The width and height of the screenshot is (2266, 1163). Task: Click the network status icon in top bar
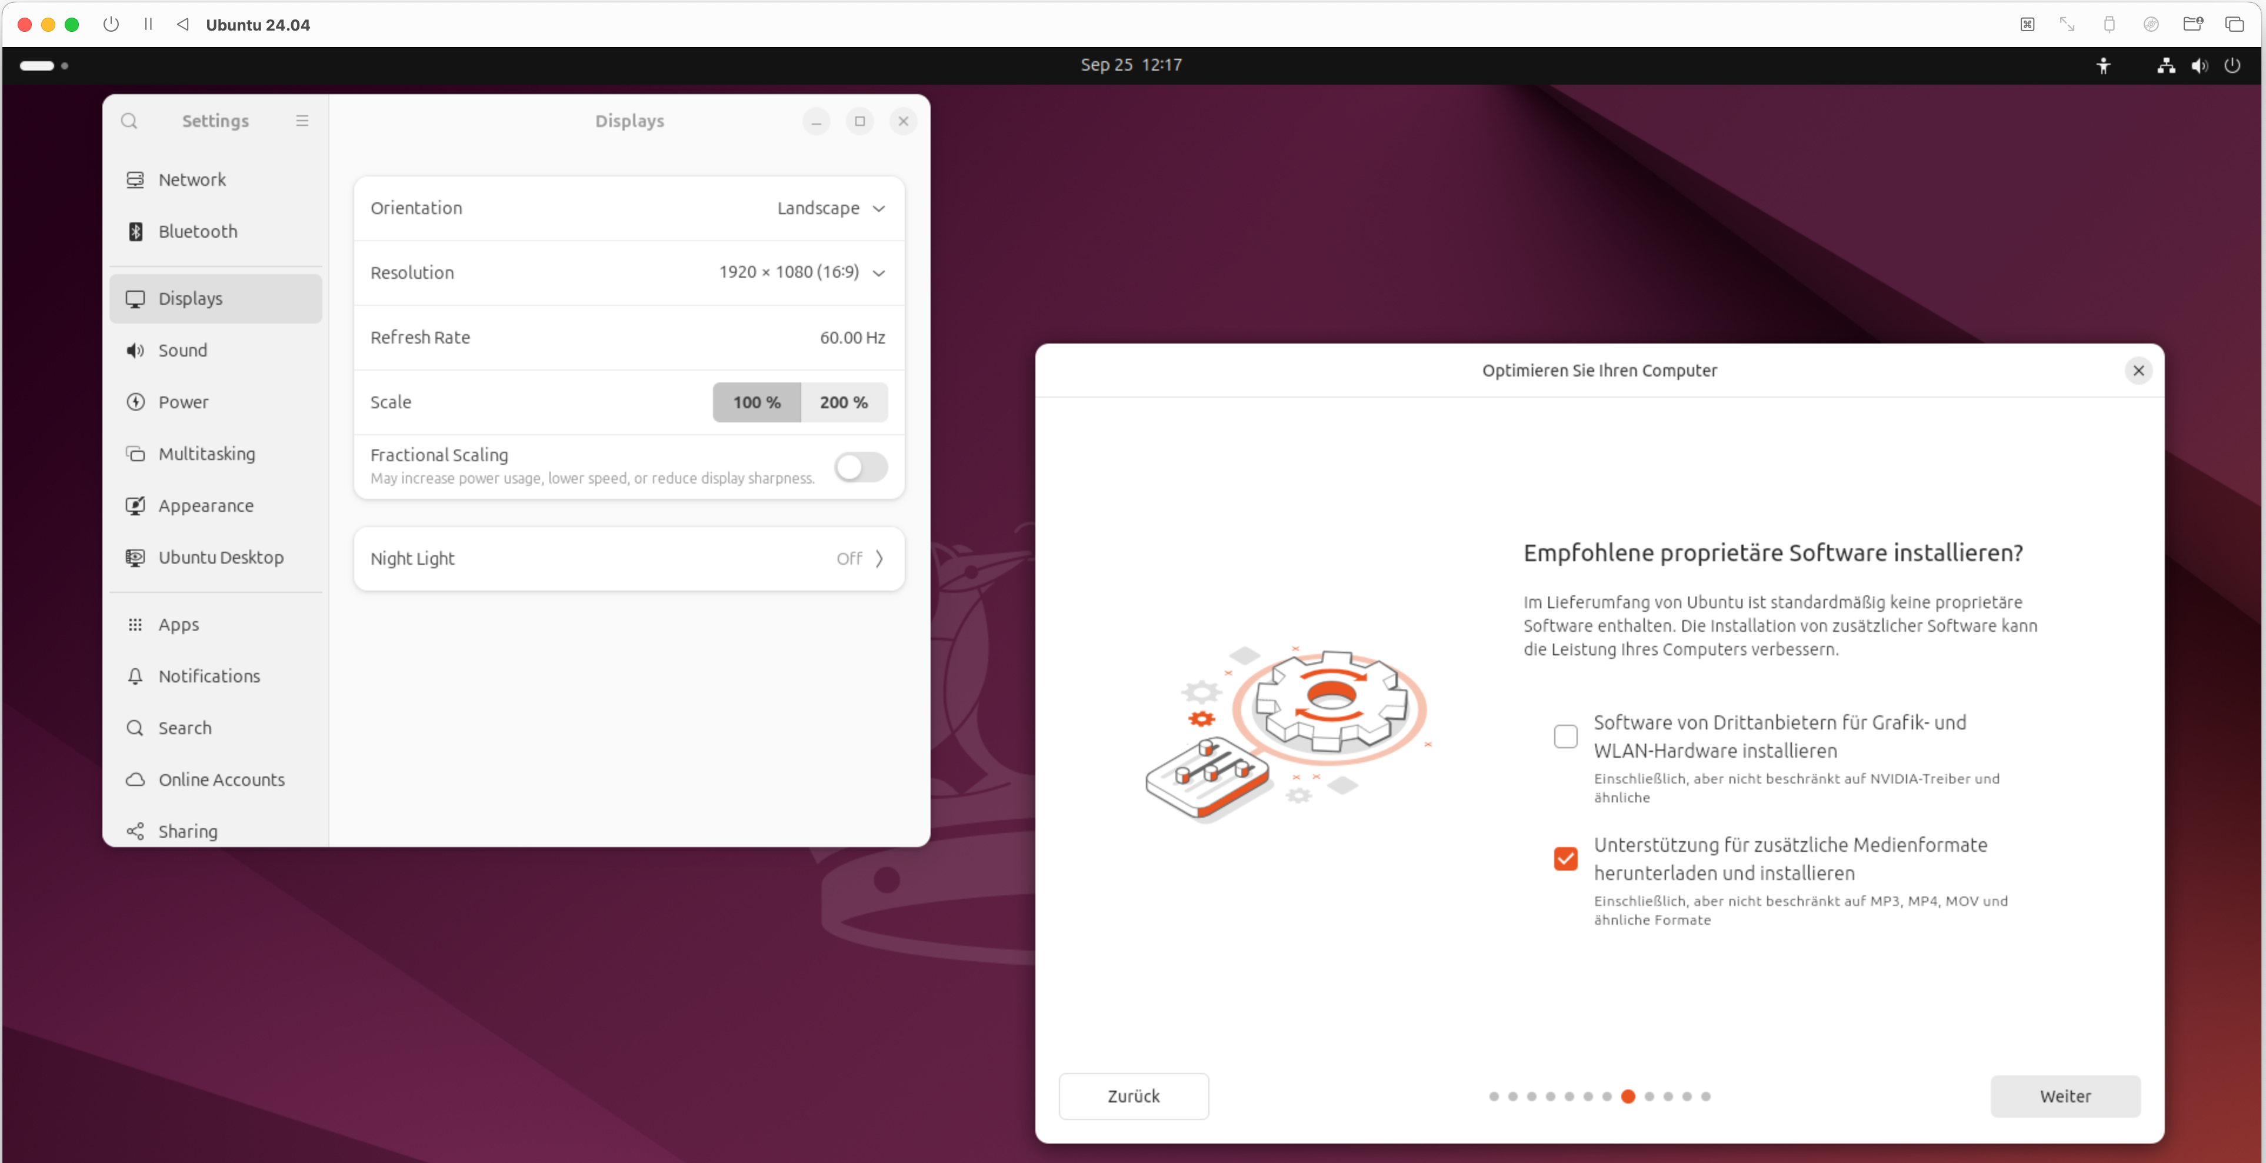2167,65
